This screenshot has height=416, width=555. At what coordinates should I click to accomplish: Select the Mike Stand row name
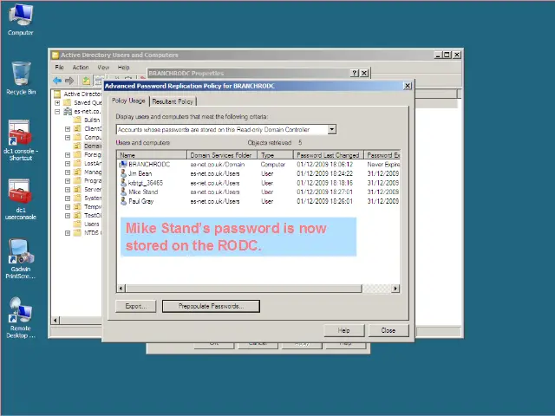[143, 192]
